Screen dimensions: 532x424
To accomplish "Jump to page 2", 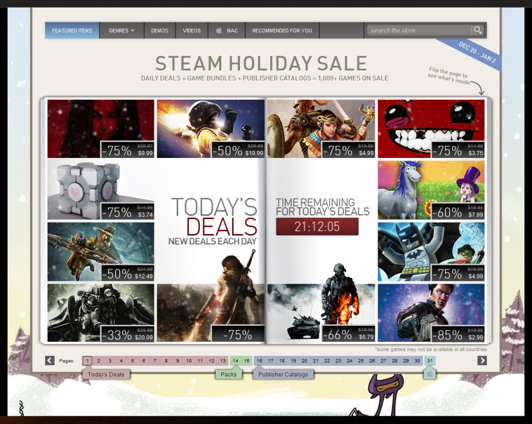I will pos(99,361).
